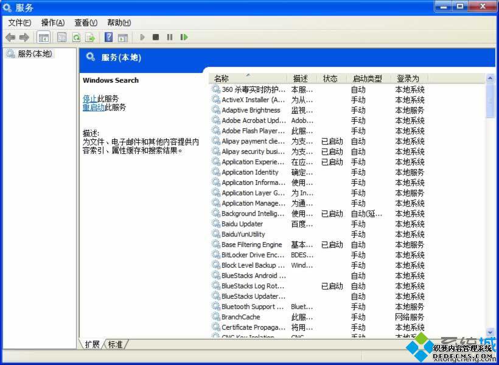Click the gear icon beside Adobe Acrobat Update
Image resolution: width=499 pixels, height=365 pixels.
click(x=216, y=120)
